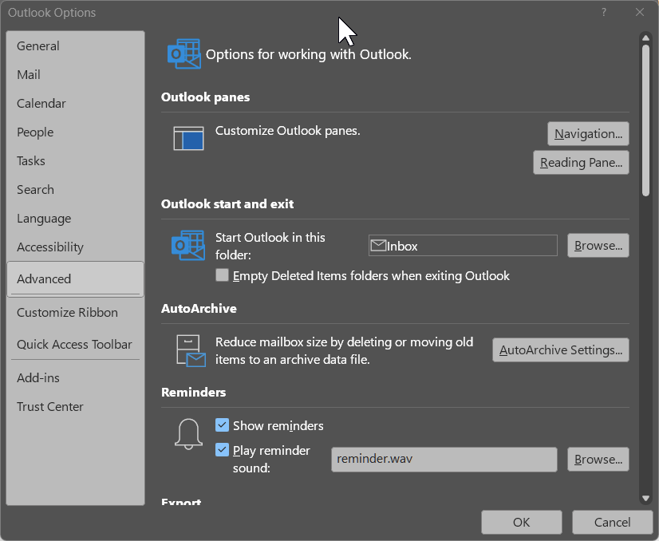659x541 pixels.
Task: Open the Customize Ribbon category
Action: [x=76, y=313]
